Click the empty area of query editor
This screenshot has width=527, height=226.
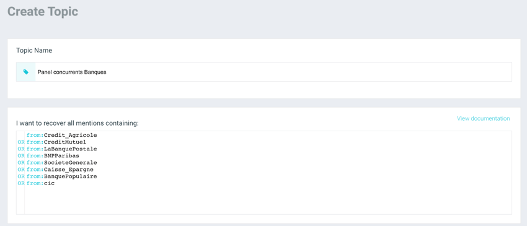pyautogui.click(x=268, y=201)
